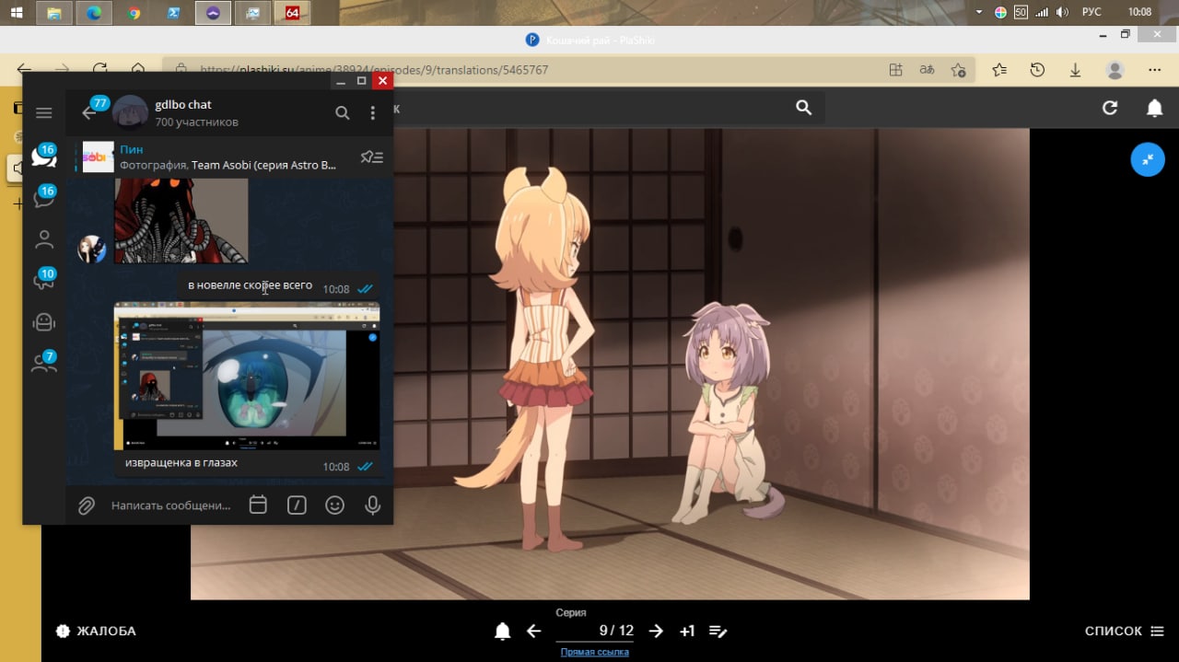Report video with ЖАЛОБА button

(96, 631)
